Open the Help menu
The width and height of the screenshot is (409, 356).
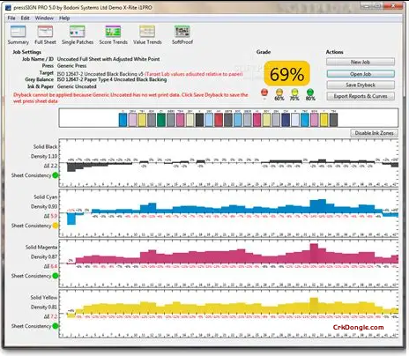pyautogui.click(x=64, y=19)
